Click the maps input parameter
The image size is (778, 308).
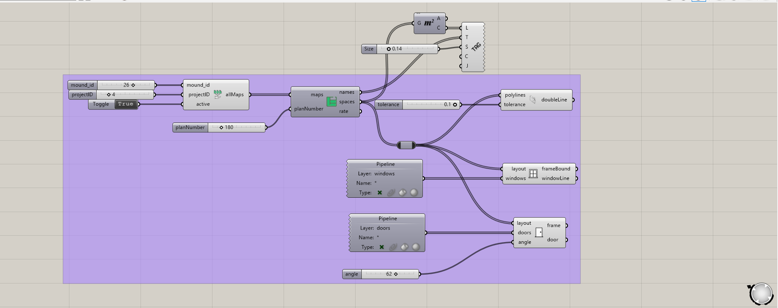[x=317, y=95]
